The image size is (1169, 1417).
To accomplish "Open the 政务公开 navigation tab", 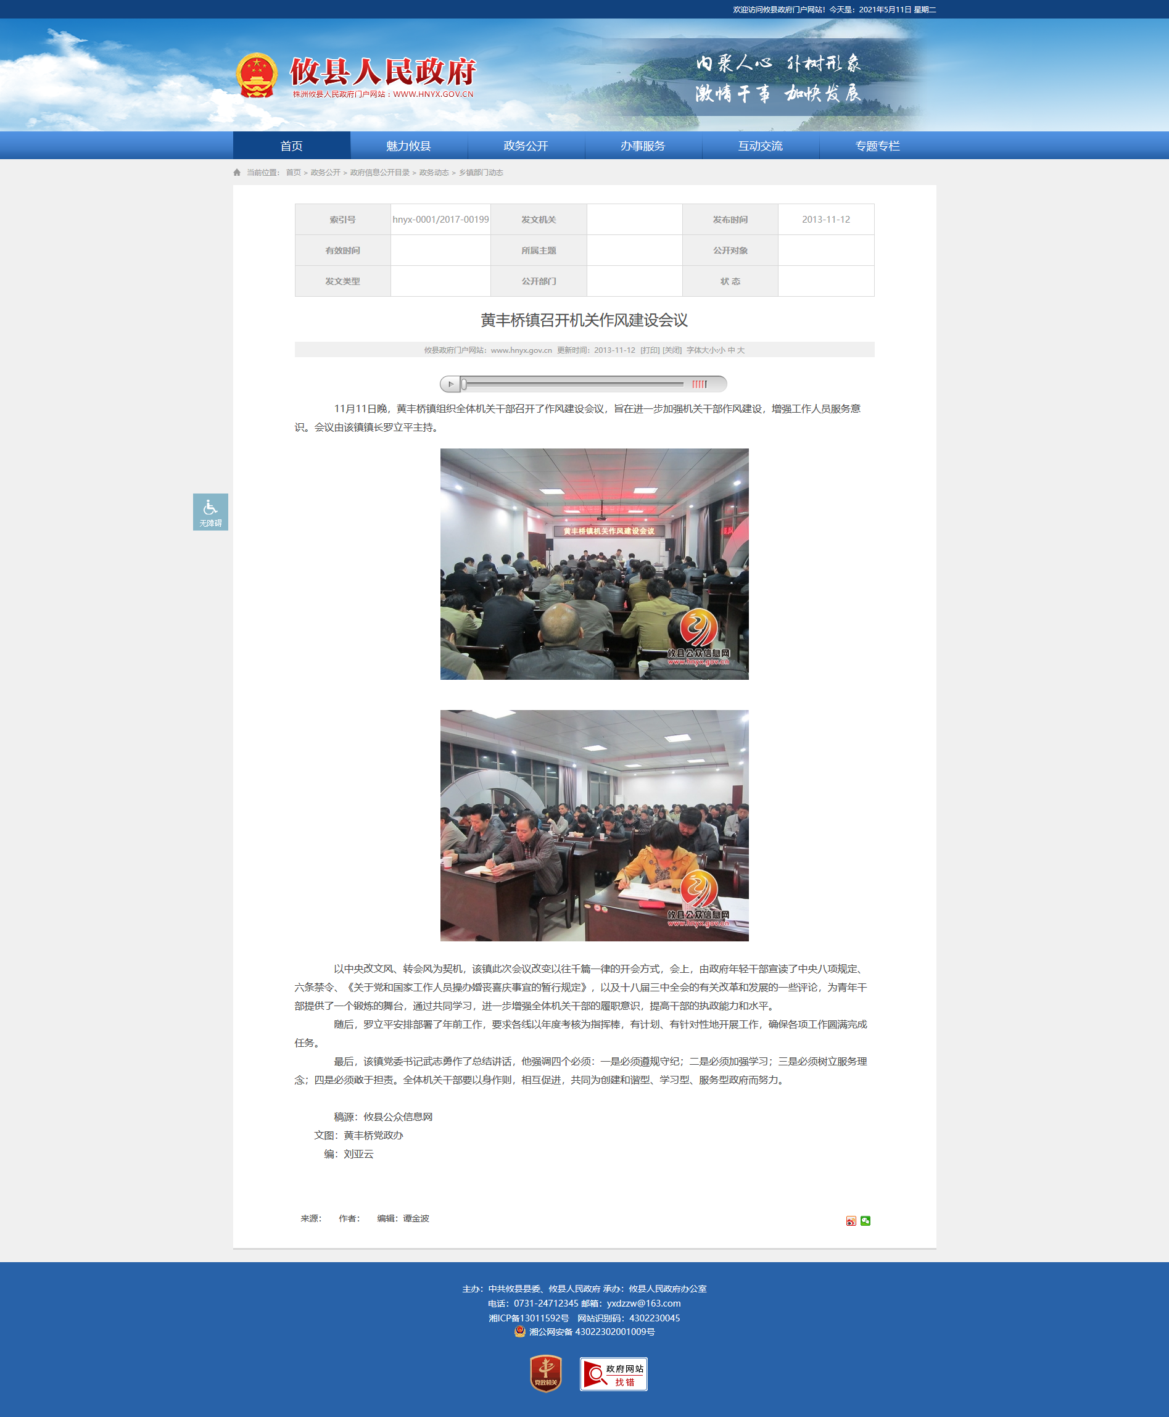I will tap(525, 146).
